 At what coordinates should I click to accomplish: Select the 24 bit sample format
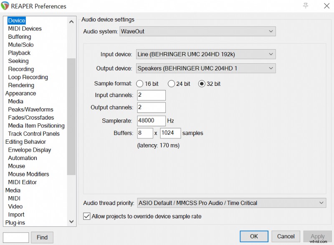(172, 83)
